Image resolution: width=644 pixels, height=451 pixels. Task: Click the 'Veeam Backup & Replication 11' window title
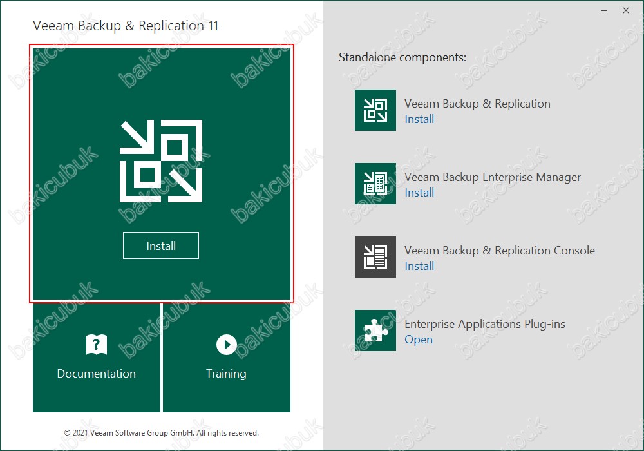point(126,26)
